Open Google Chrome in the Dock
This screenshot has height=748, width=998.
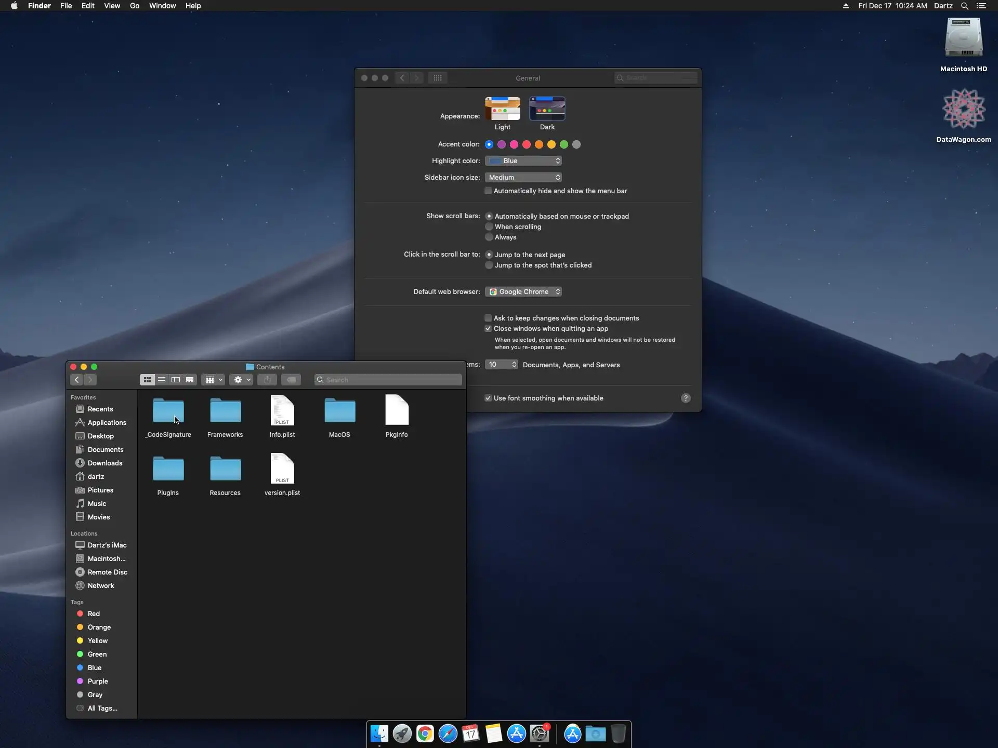click(x=425, y=733)
